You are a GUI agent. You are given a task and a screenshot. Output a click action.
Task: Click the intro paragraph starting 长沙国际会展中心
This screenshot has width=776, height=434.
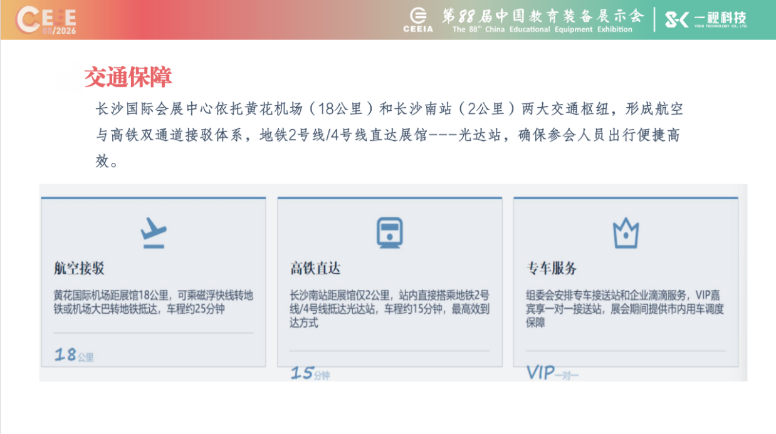[389, 135]
